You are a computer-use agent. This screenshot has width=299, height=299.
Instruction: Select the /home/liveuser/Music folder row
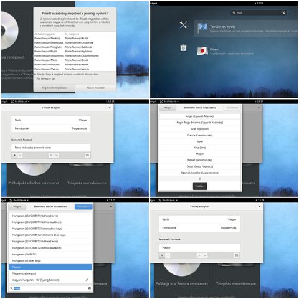[75, 60]
